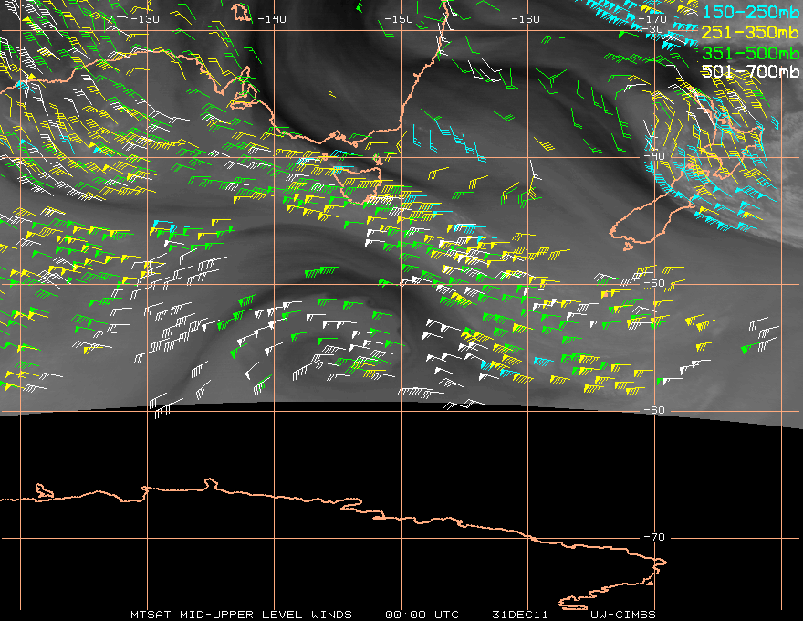Click the -160 longitude label

click(x=526, y=19)
